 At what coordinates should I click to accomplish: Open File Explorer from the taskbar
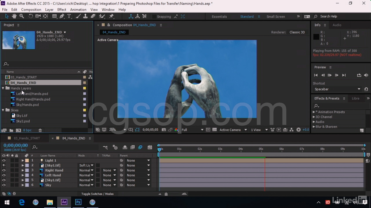click(x=50, y=202)
